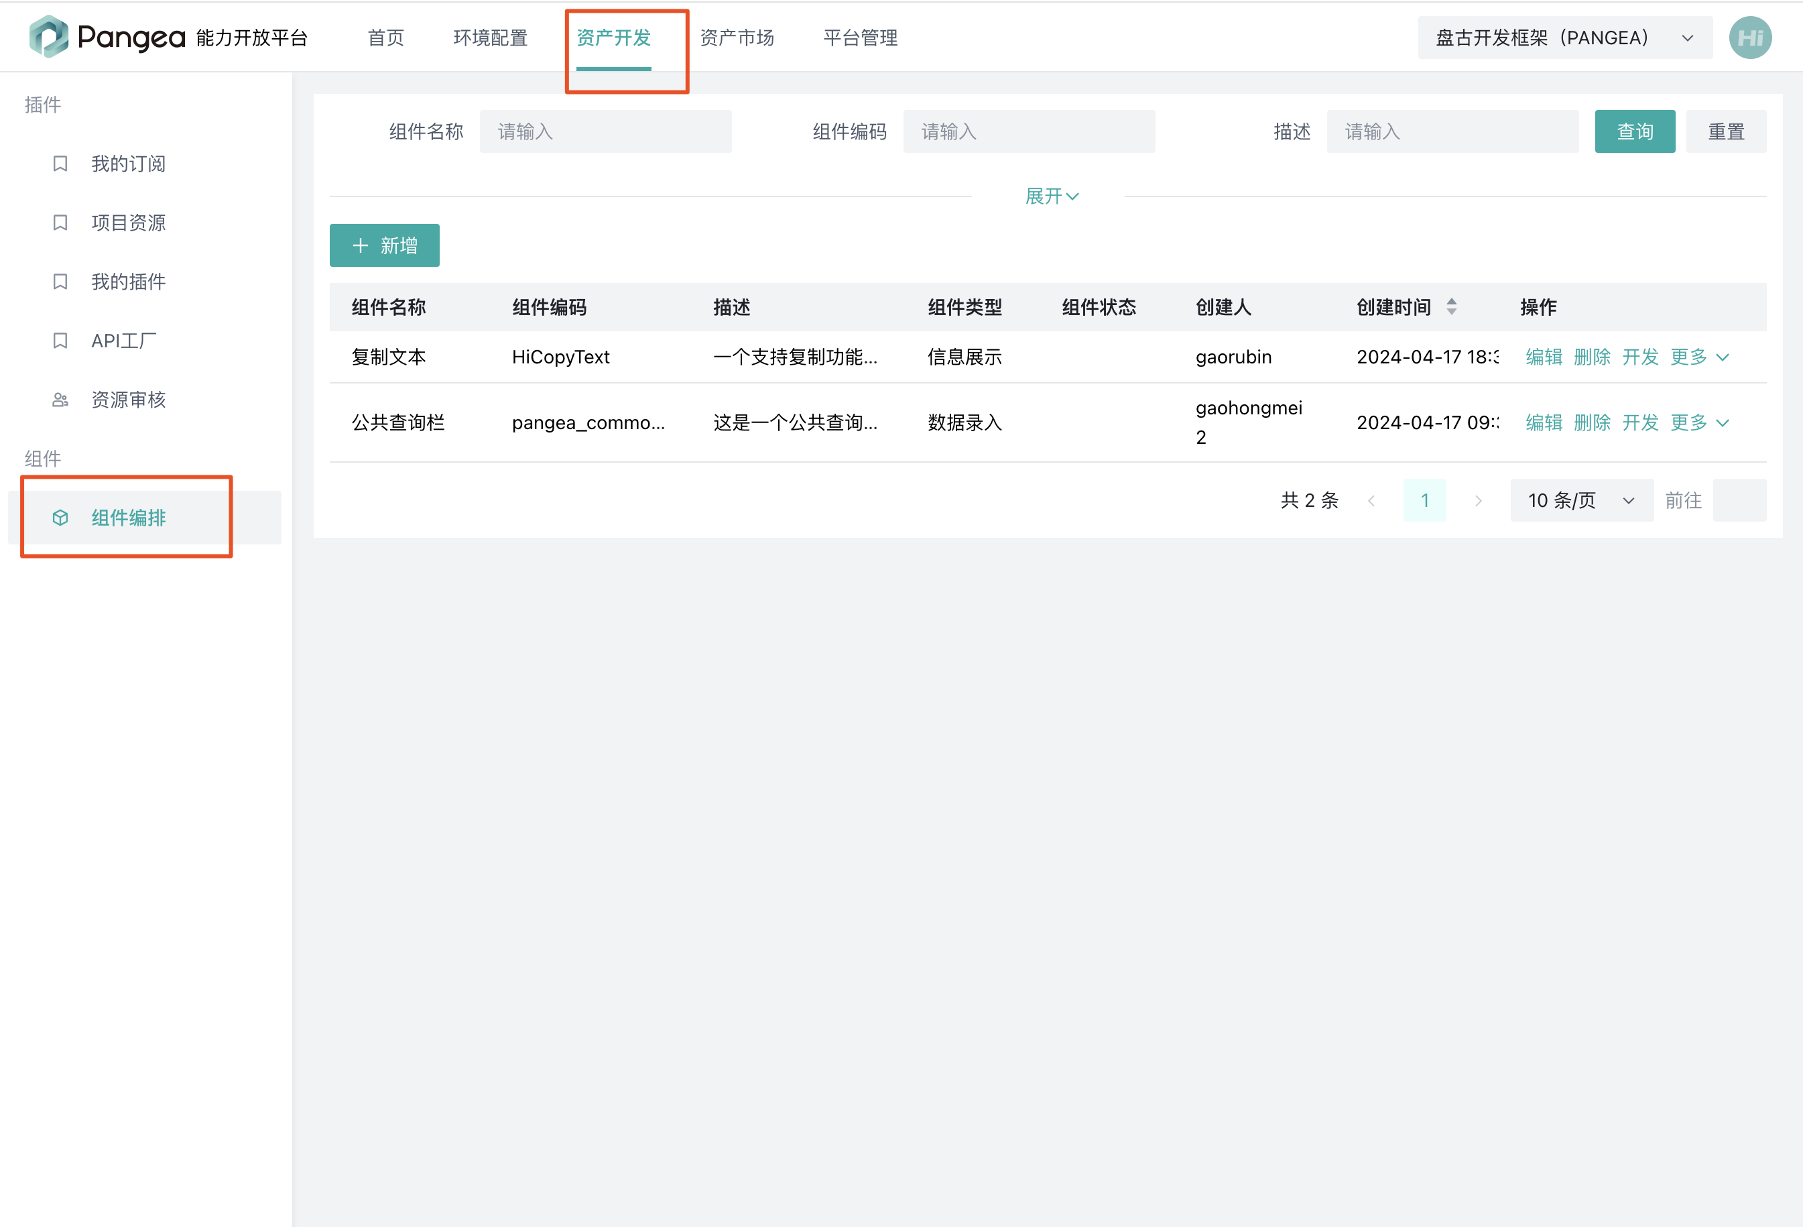
Task: Click the 新增 button
Action: coord(385,245)
